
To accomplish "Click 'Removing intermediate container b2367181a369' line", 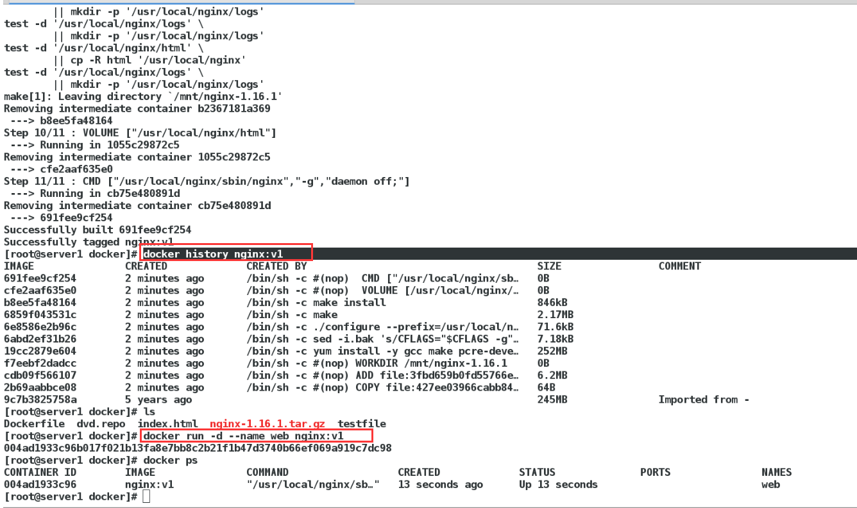I will coord(137,108).
